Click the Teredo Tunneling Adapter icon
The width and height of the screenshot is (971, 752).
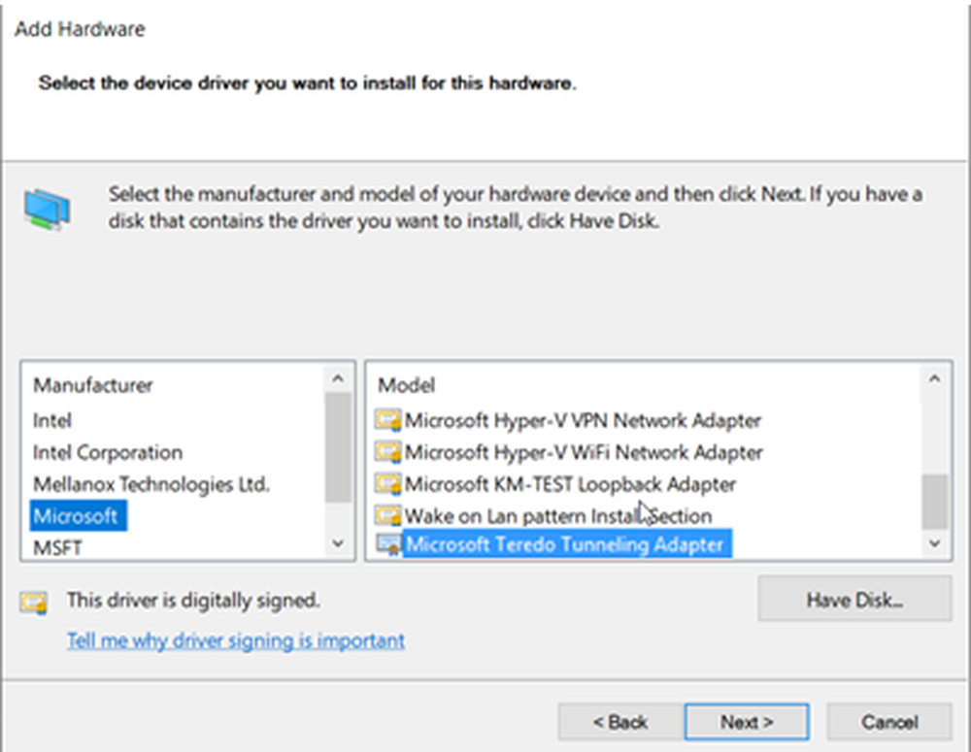[389, 545]
